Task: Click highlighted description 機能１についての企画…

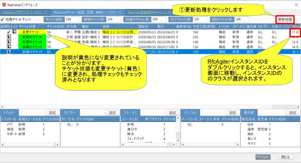Action: pos(120,32)
